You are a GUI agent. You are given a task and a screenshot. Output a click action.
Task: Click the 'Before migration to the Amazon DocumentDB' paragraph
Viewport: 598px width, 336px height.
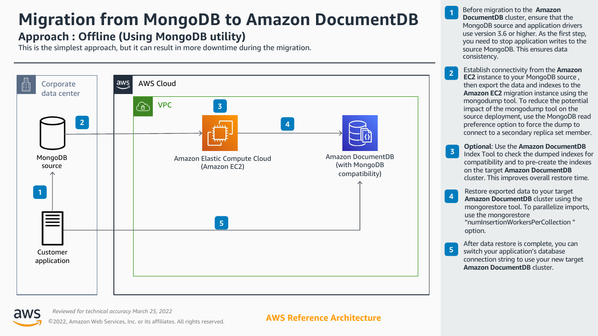[x=524, y=33]
